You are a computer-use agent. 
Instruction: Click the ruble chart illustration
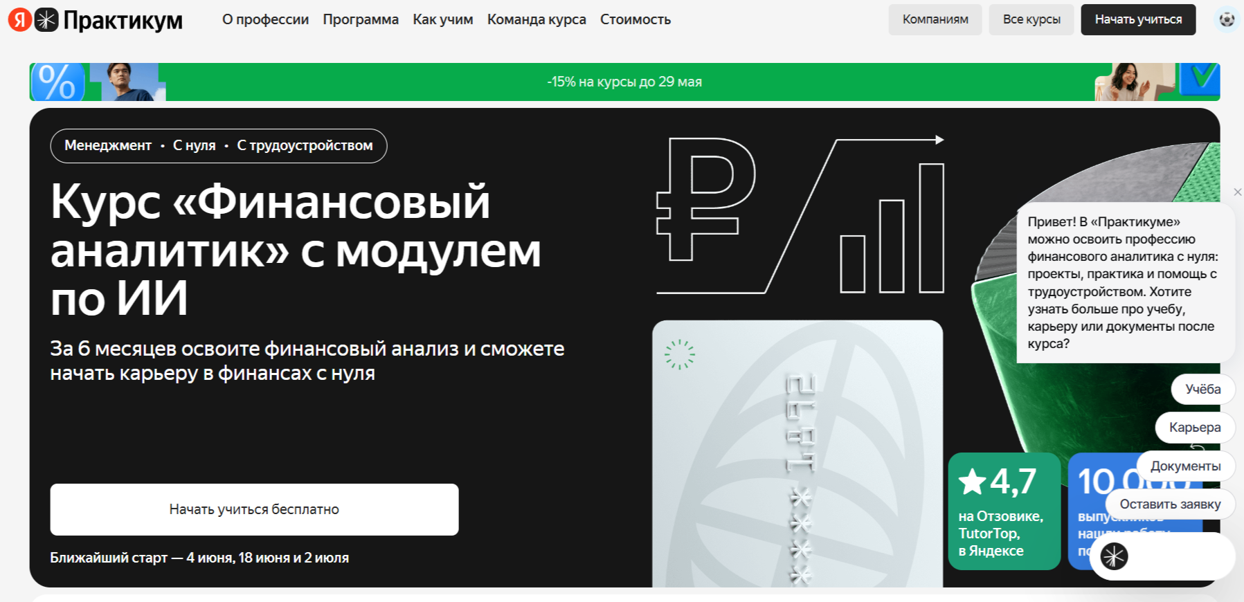click(800, 215)
